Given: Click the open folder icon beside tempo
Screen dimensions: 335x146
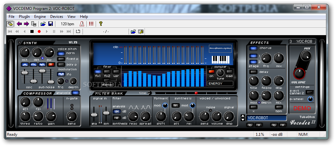Looking at the screenshot, I should (43, 24).
